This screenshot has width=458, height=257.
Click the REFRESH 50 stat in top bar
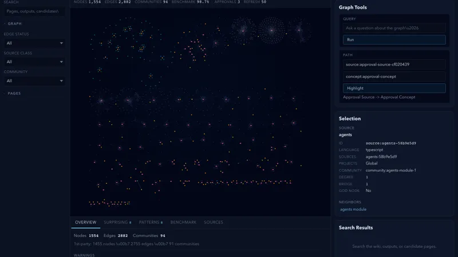[x=255, y=2]
